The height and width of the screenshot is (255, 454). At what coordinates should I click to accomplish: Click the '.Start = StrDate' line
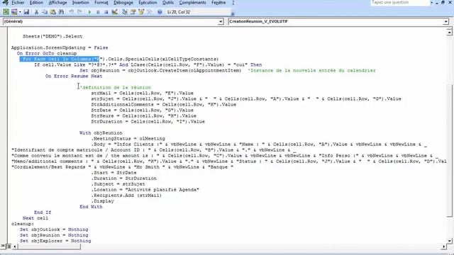tap(113, 173)
